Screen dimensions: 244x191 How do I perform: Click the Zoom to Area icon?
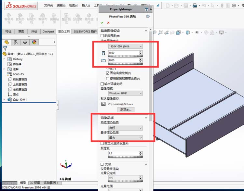[x=160, y=32]
